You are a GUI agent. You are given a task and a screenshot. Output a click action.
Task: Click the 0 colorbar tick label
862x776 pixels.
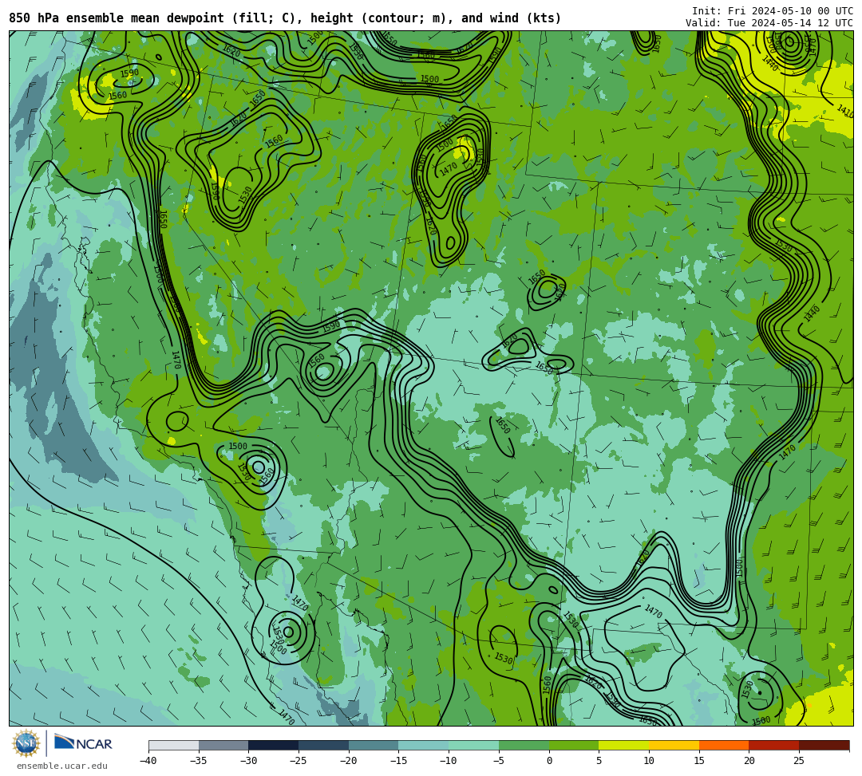point(549,761)
